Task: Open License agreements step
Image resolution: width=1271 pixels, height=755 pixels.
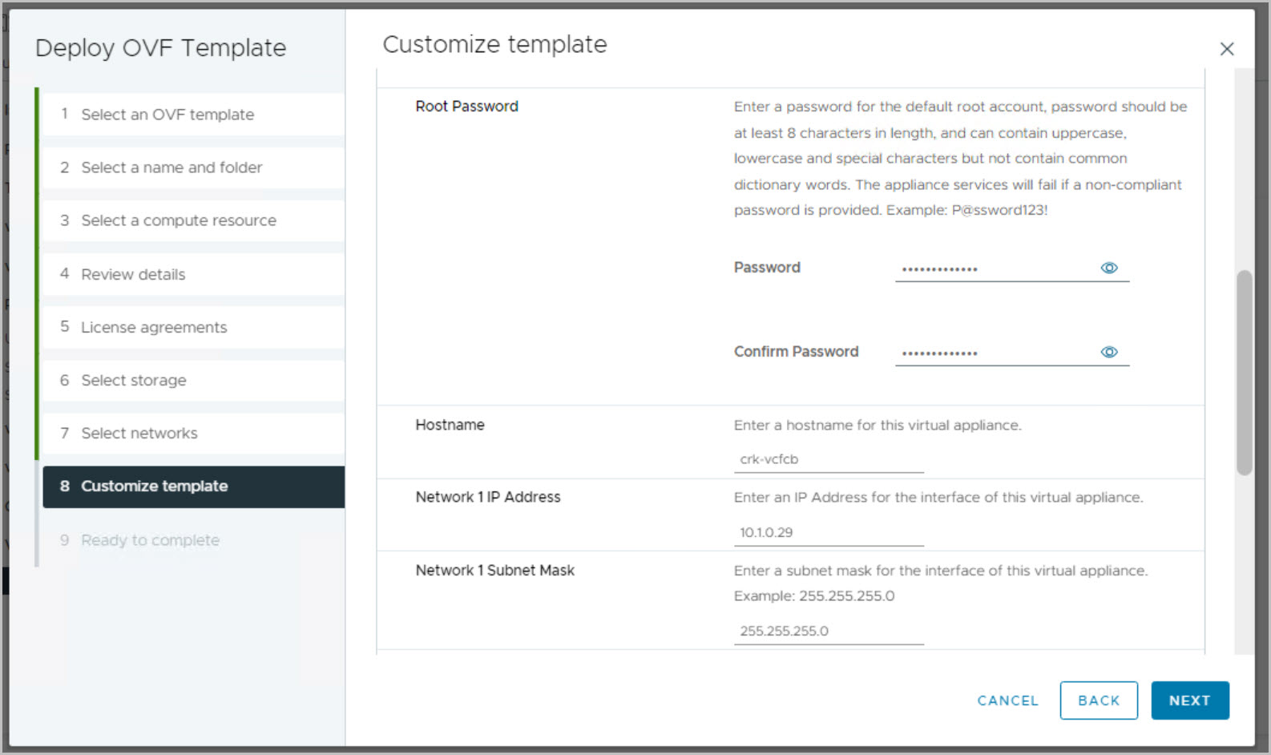Action: tap(154, 327)
